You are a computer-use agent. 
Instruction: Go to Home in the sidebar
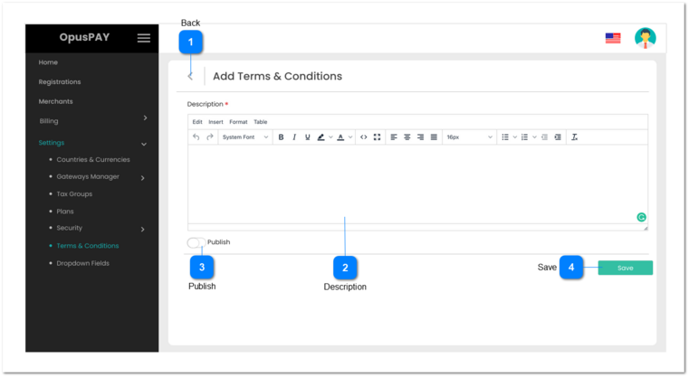point(48,62)
